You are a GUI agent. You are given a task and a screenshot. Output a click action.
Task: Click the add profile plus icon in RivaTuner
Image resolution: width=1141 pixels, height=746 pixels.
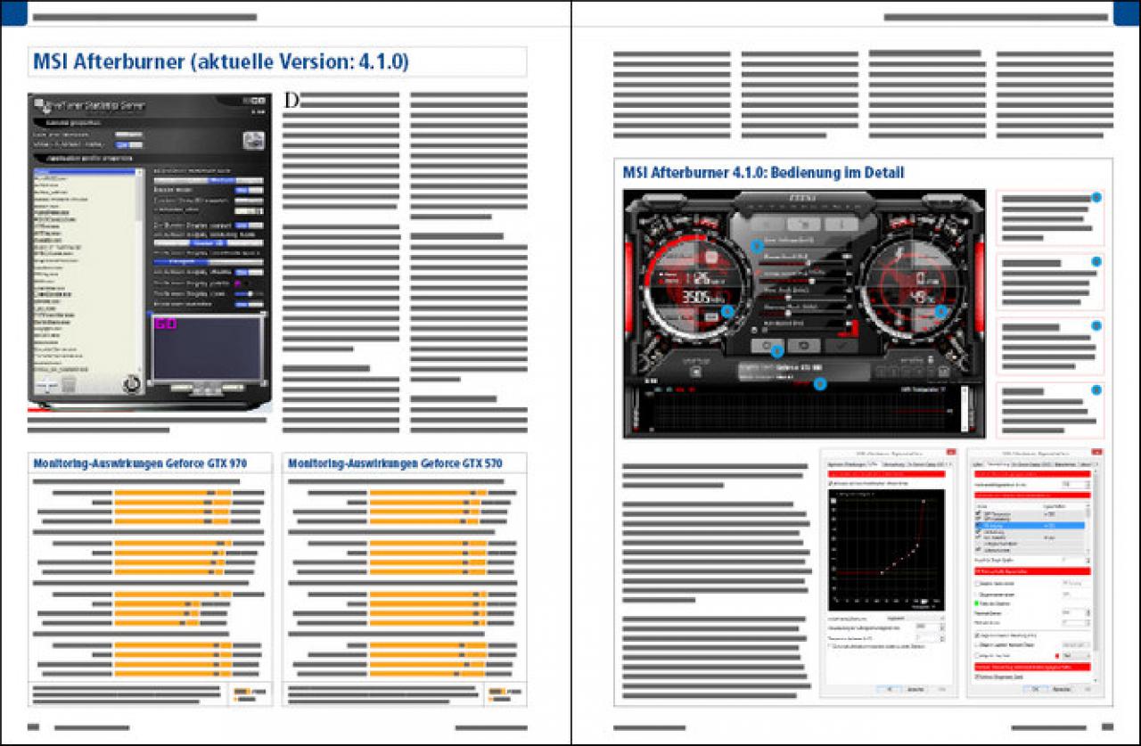[x=49, y=384]
